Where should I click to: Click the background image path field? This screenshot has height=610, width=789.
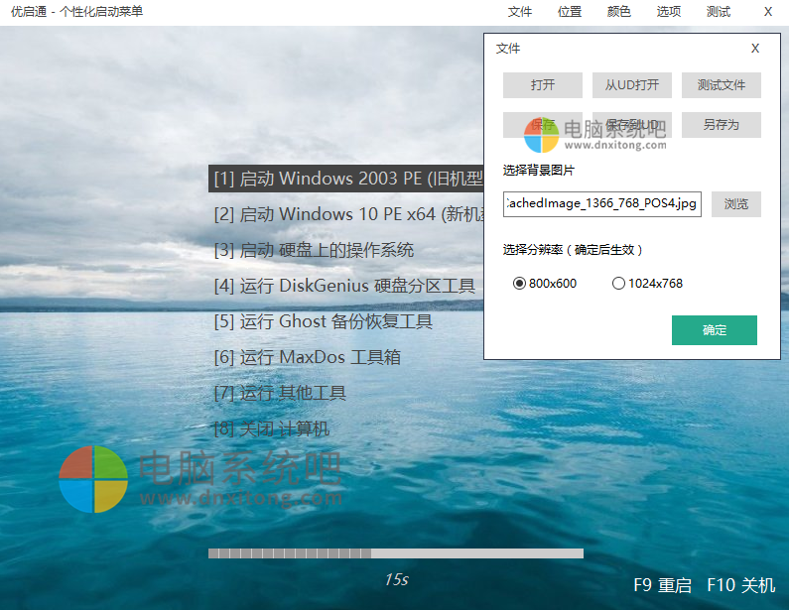pos(601,203)
